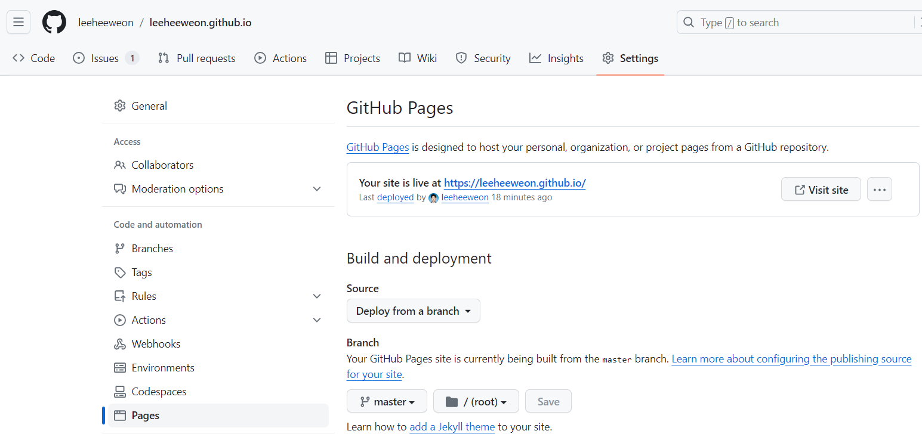Open Environments settings

tap(218, 368)
